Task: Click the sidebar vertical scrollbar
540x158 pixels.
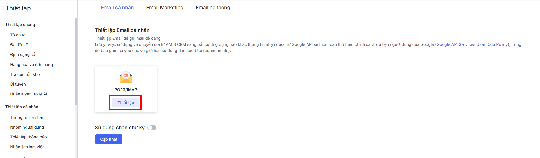Action: [x=76, y=62]
